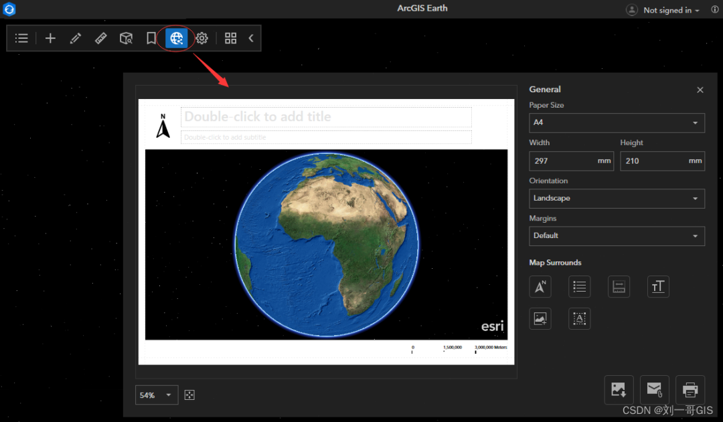
Task: Select the Draw pencil tool
Action: (x=76, y=38)
